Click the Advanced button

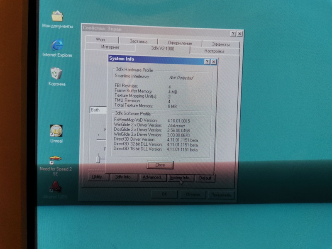click(152, 178)
